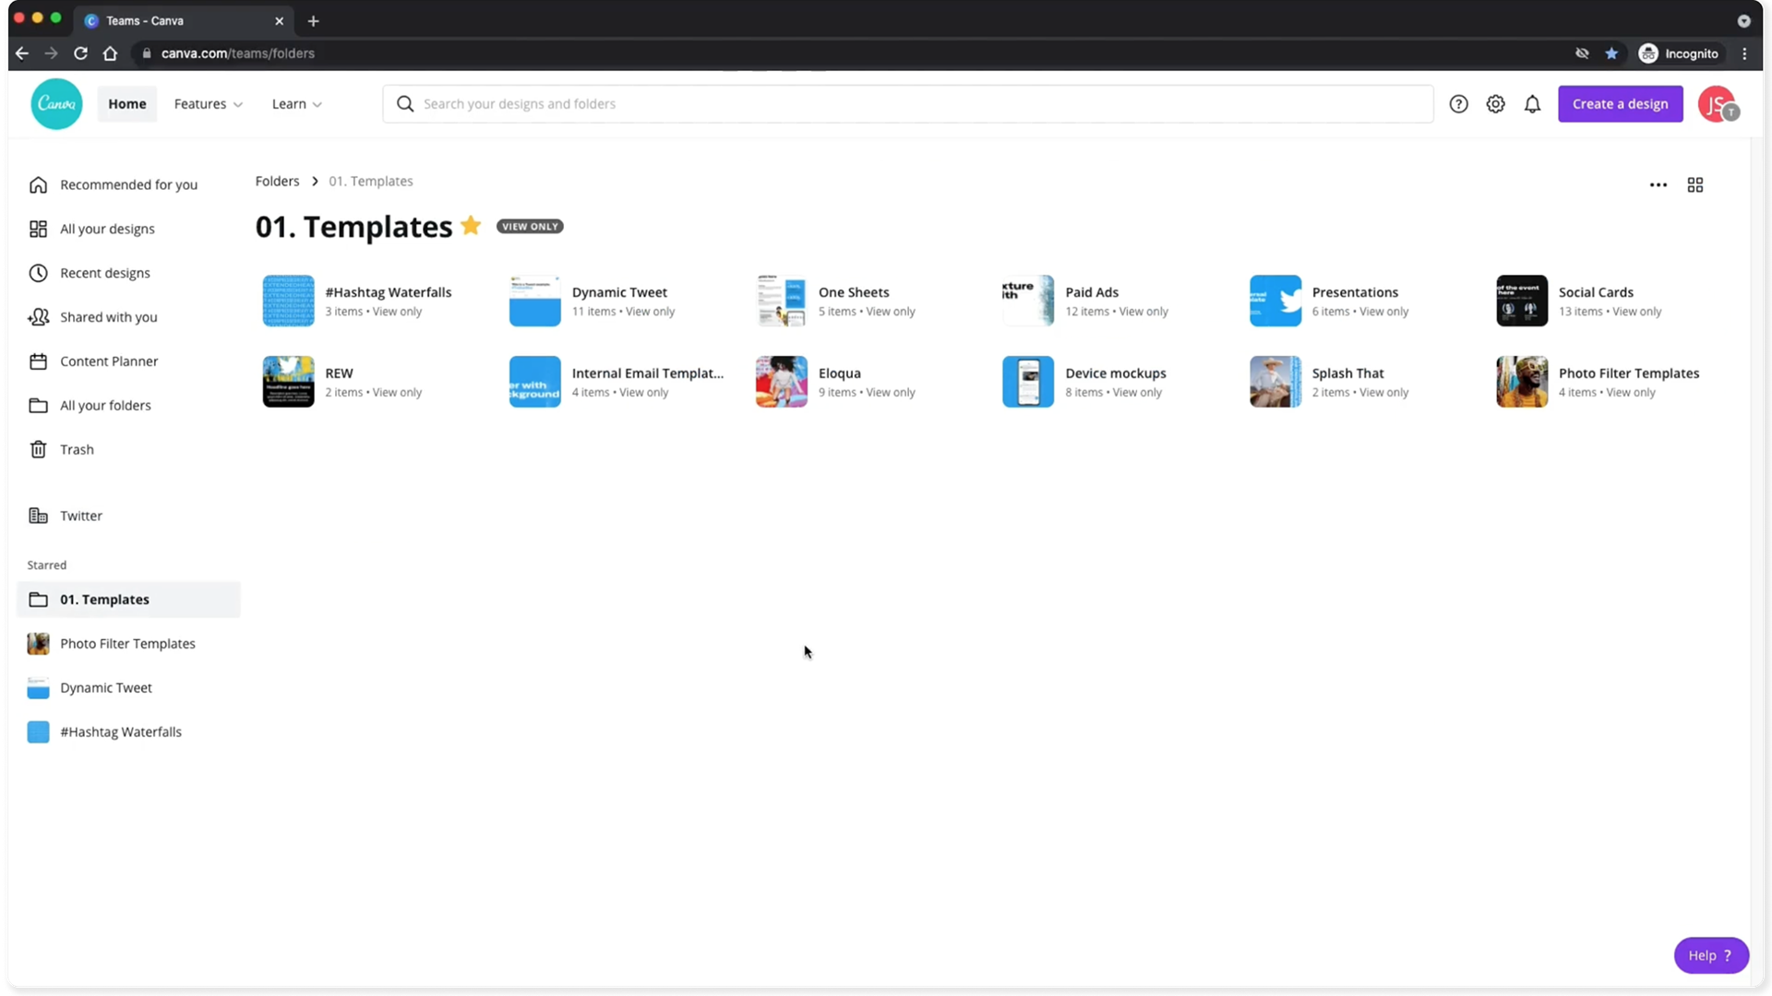
Task: Click the Canva logo icon
Action: [x=56, y=104]
